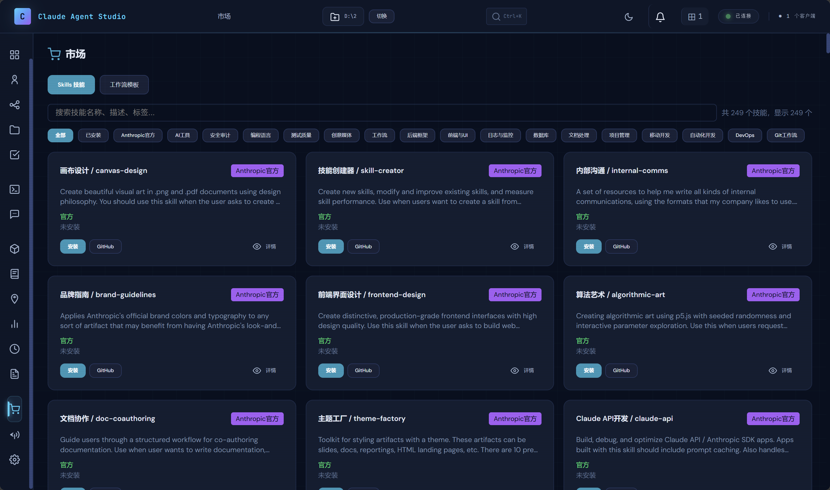
Task: View 详情 for frontend-design skill
Action: pos(522,370)
